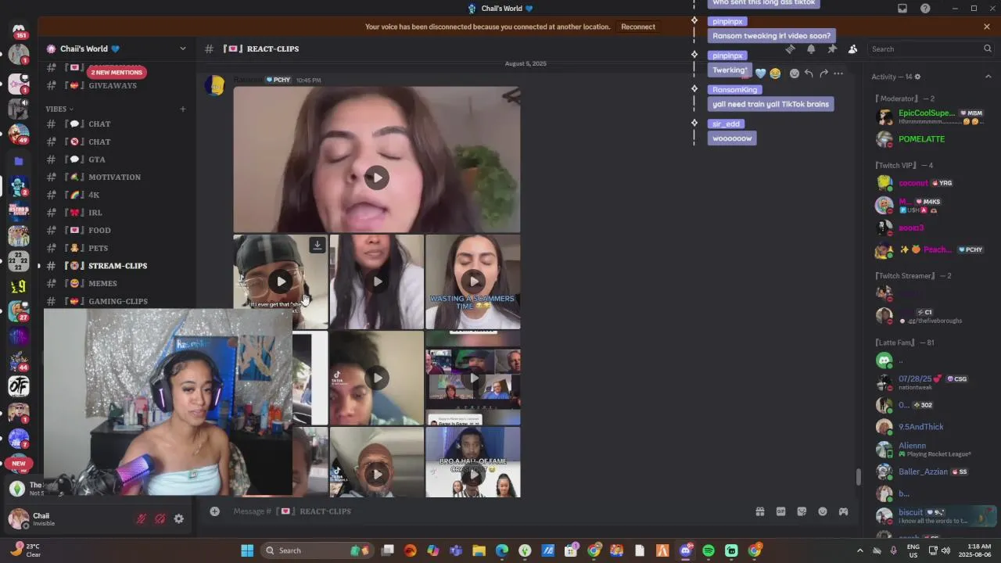The image size is (1001, 563).
Task: Toggle headphone deafen in user panel
Action: point(160,518)
